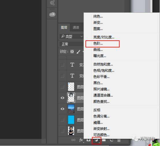Click the T icon of the second text layer
The width and height of the screenshot is (160, 146).
tap(72, 76)
